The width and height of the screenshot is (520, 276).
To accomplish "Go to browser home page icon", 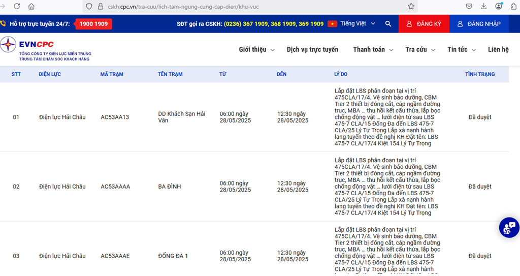I will pyautogui.click(x=31, y=7).
